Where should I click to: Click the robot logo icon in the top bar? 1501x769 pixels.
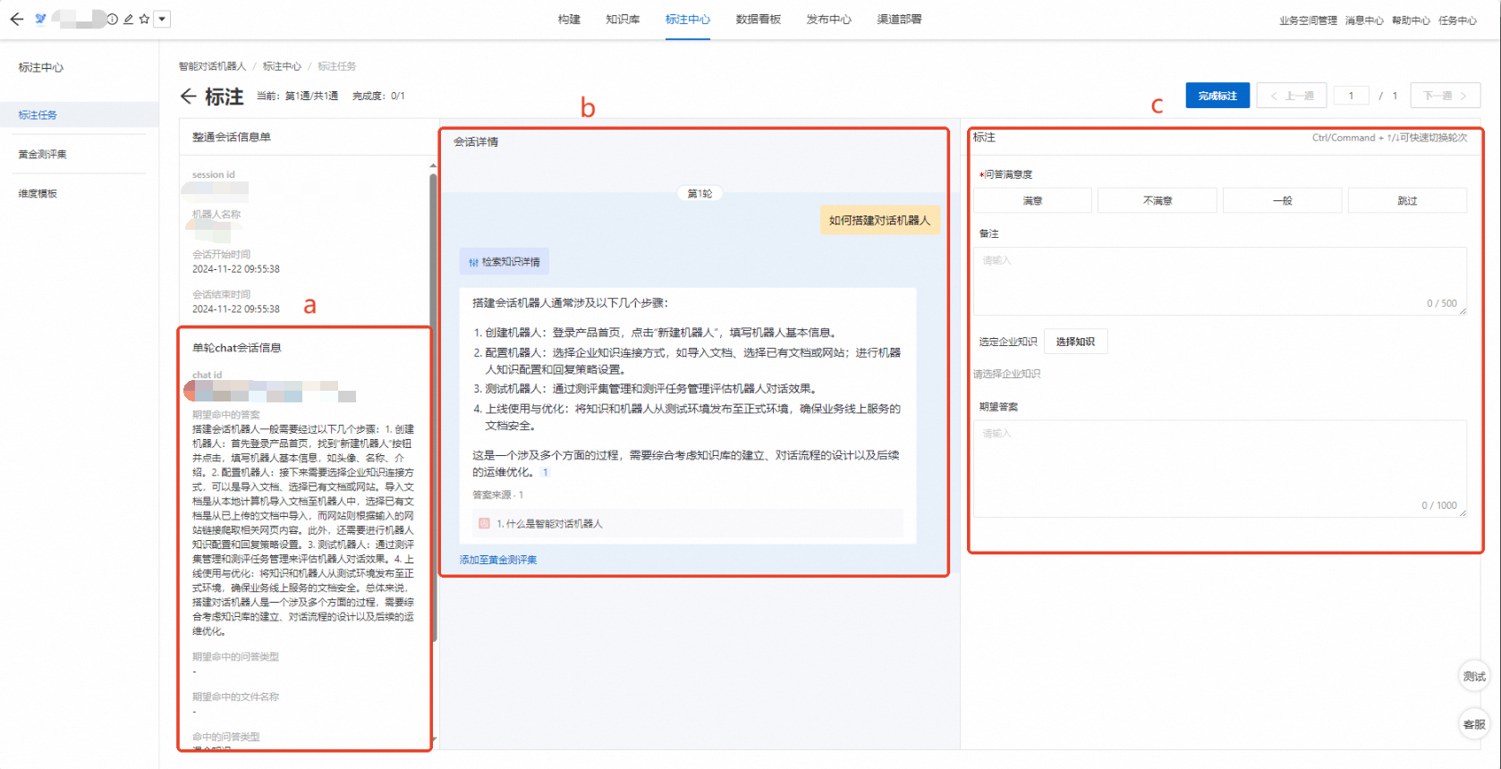pos(40,19)
